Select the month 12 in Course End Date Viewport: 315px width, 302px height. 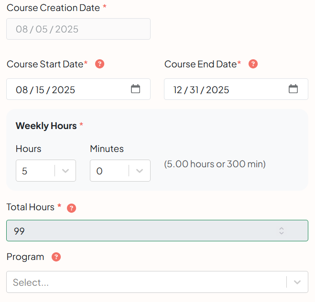[178, 90]
